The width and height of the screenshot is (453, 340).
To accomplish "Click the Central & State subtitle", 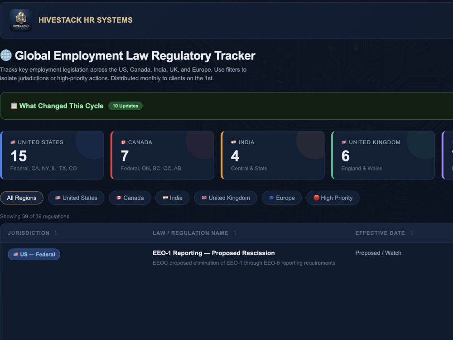I will coord(249,168).
